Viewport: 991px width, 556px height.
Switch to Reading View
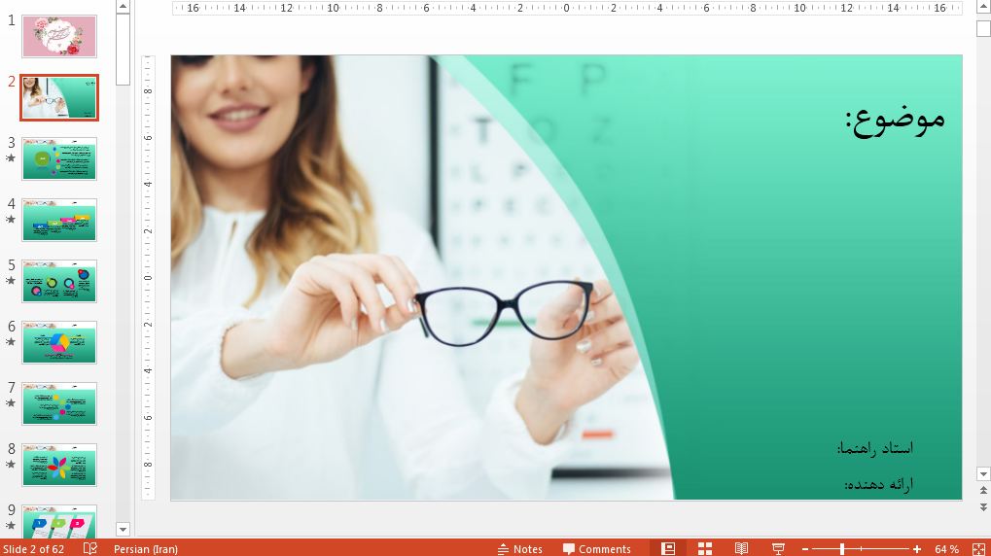[741, 549]
